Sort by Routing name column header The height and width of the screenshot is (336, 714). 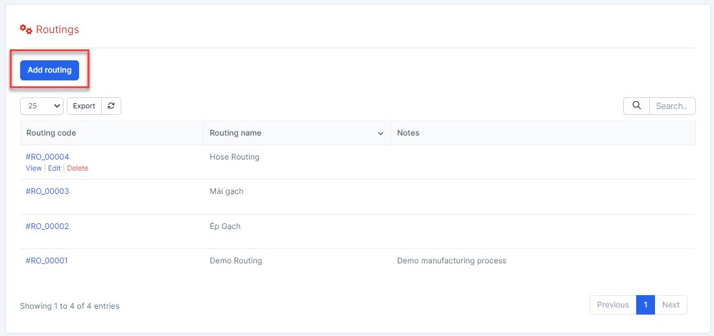[x=235, y=133]
